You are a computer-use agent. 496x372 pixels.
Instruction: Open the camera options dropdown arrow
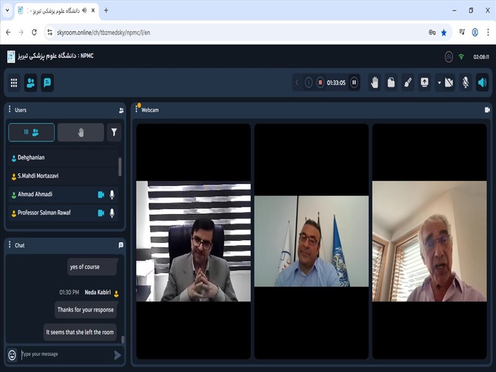(439, 82)
